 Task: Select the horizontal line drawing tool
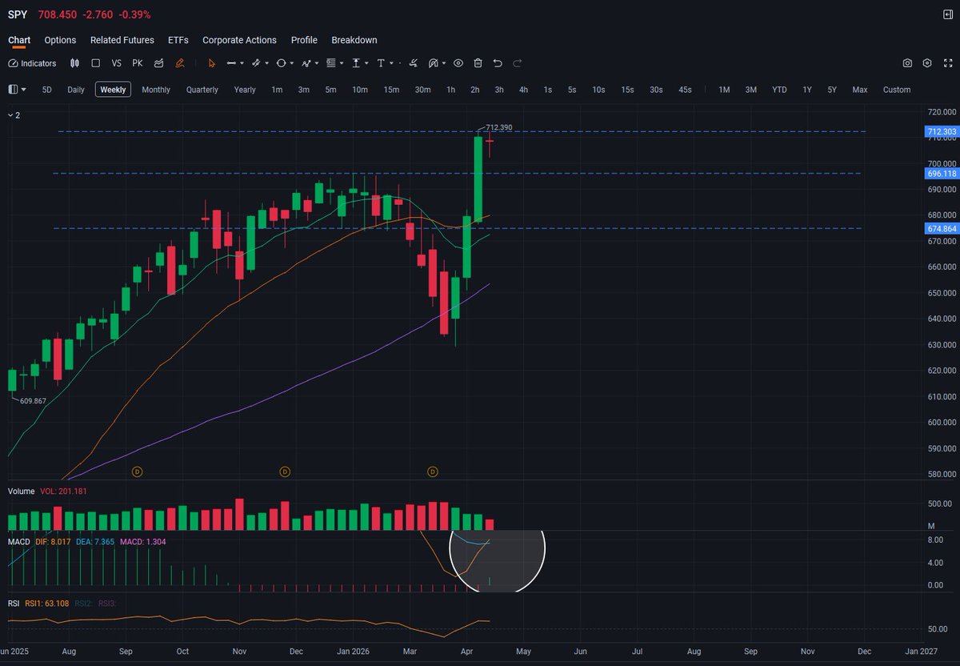point(231,63)
